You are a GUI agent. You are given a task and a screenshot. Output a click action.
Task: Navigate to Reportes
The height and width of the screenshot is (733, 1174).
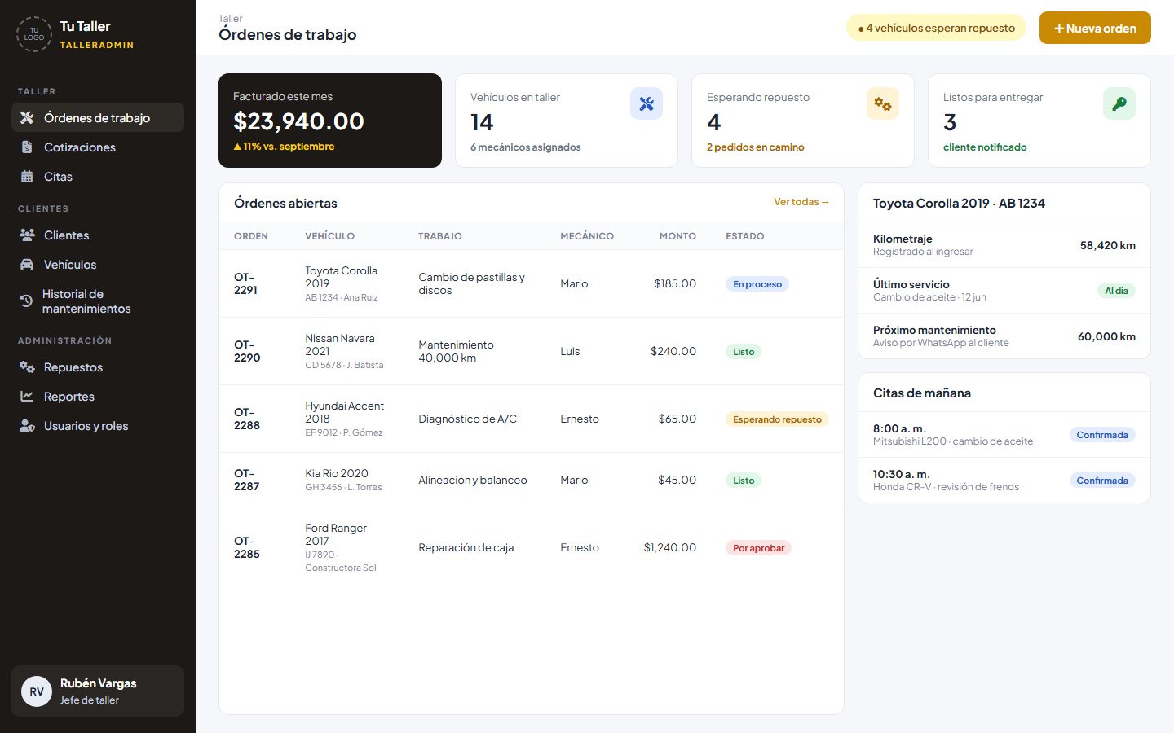[98, 396]
